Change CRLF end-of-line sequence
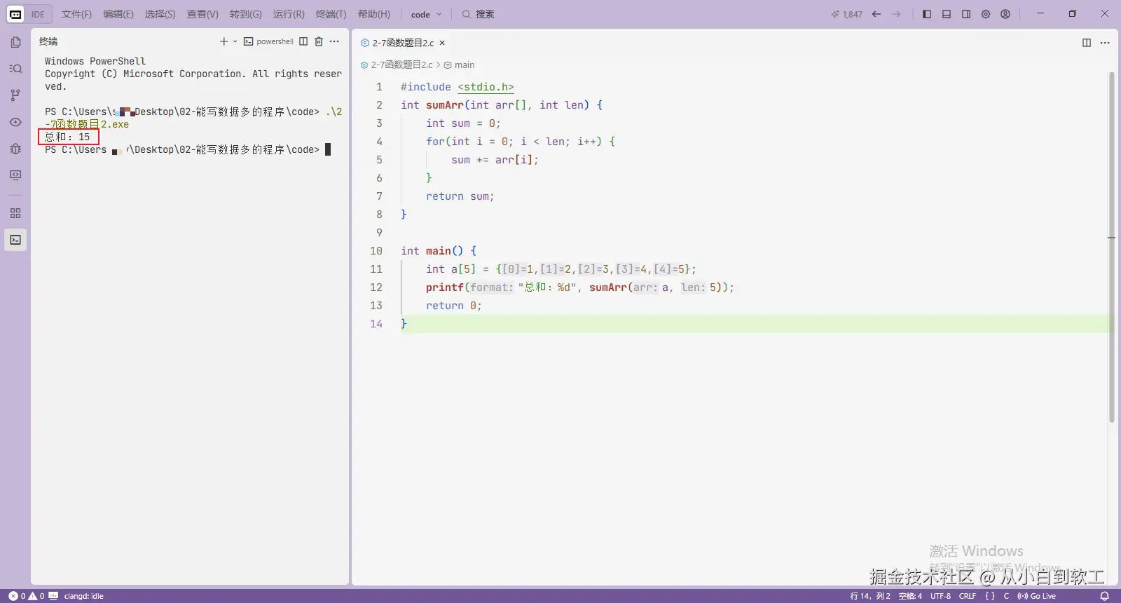 (x=968, y=596)
